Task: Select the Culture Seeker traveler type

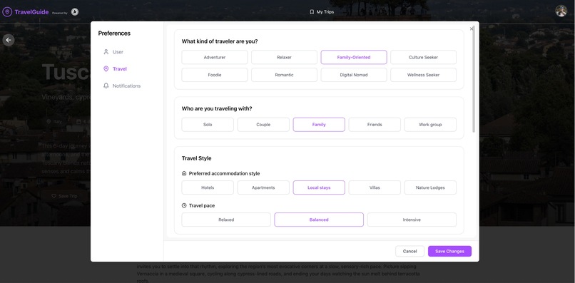Action: [x=424, y=57]
